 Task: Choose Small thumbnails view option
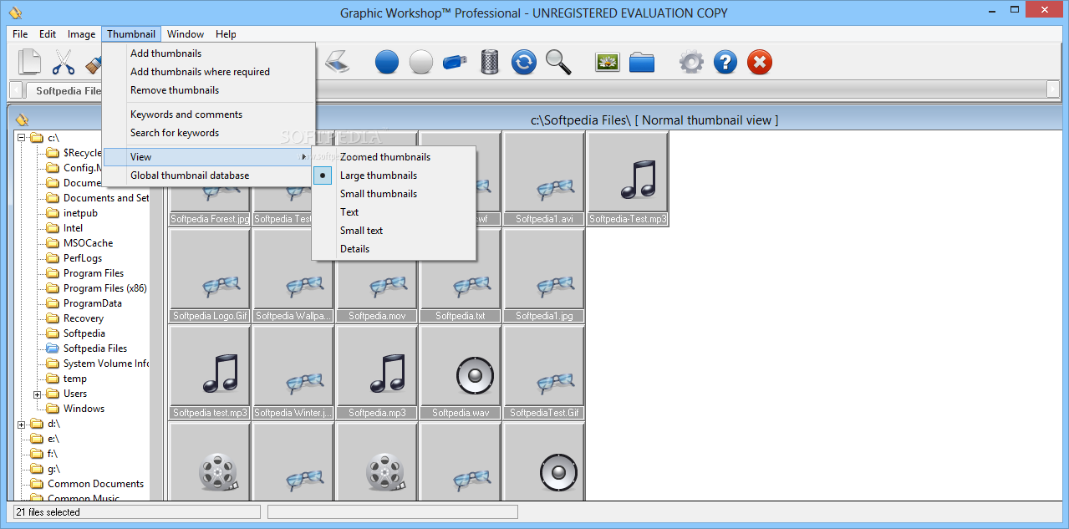pos(394,194)
